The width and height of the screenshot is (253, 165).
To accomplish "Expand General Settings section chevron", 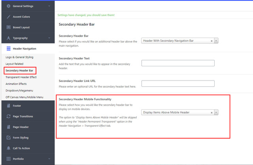I will (49, 6).
